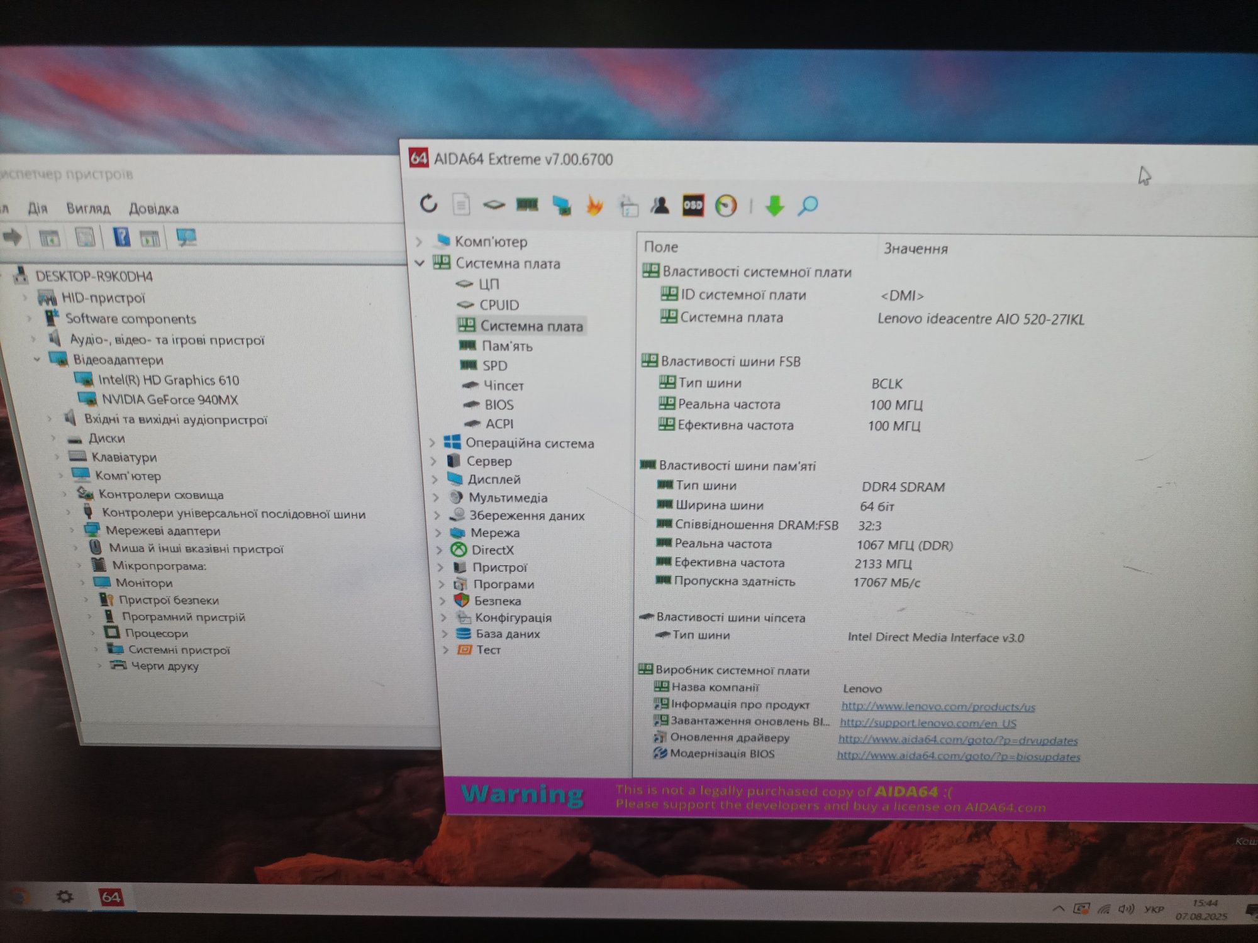The height and width of the screenshot is (943, 1258).
Task: Open the Вигляд menu in Device Manager
Action: pos(88,208)
